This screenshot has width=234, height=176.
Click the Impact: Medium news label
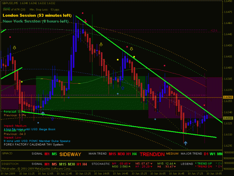click(x=15, y=126)
